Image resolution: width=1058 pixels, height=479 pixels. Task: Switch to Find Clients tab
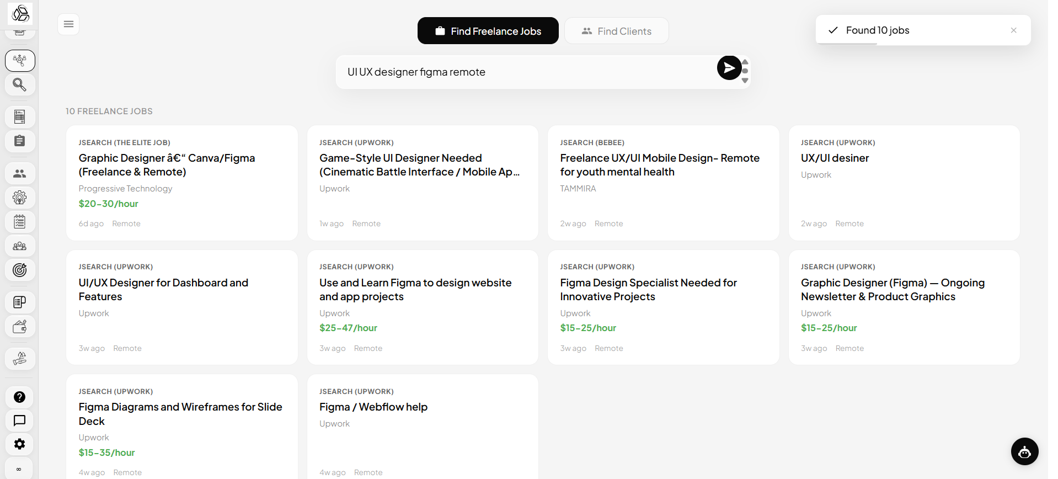pyautogui.click(x=617, y=31)
